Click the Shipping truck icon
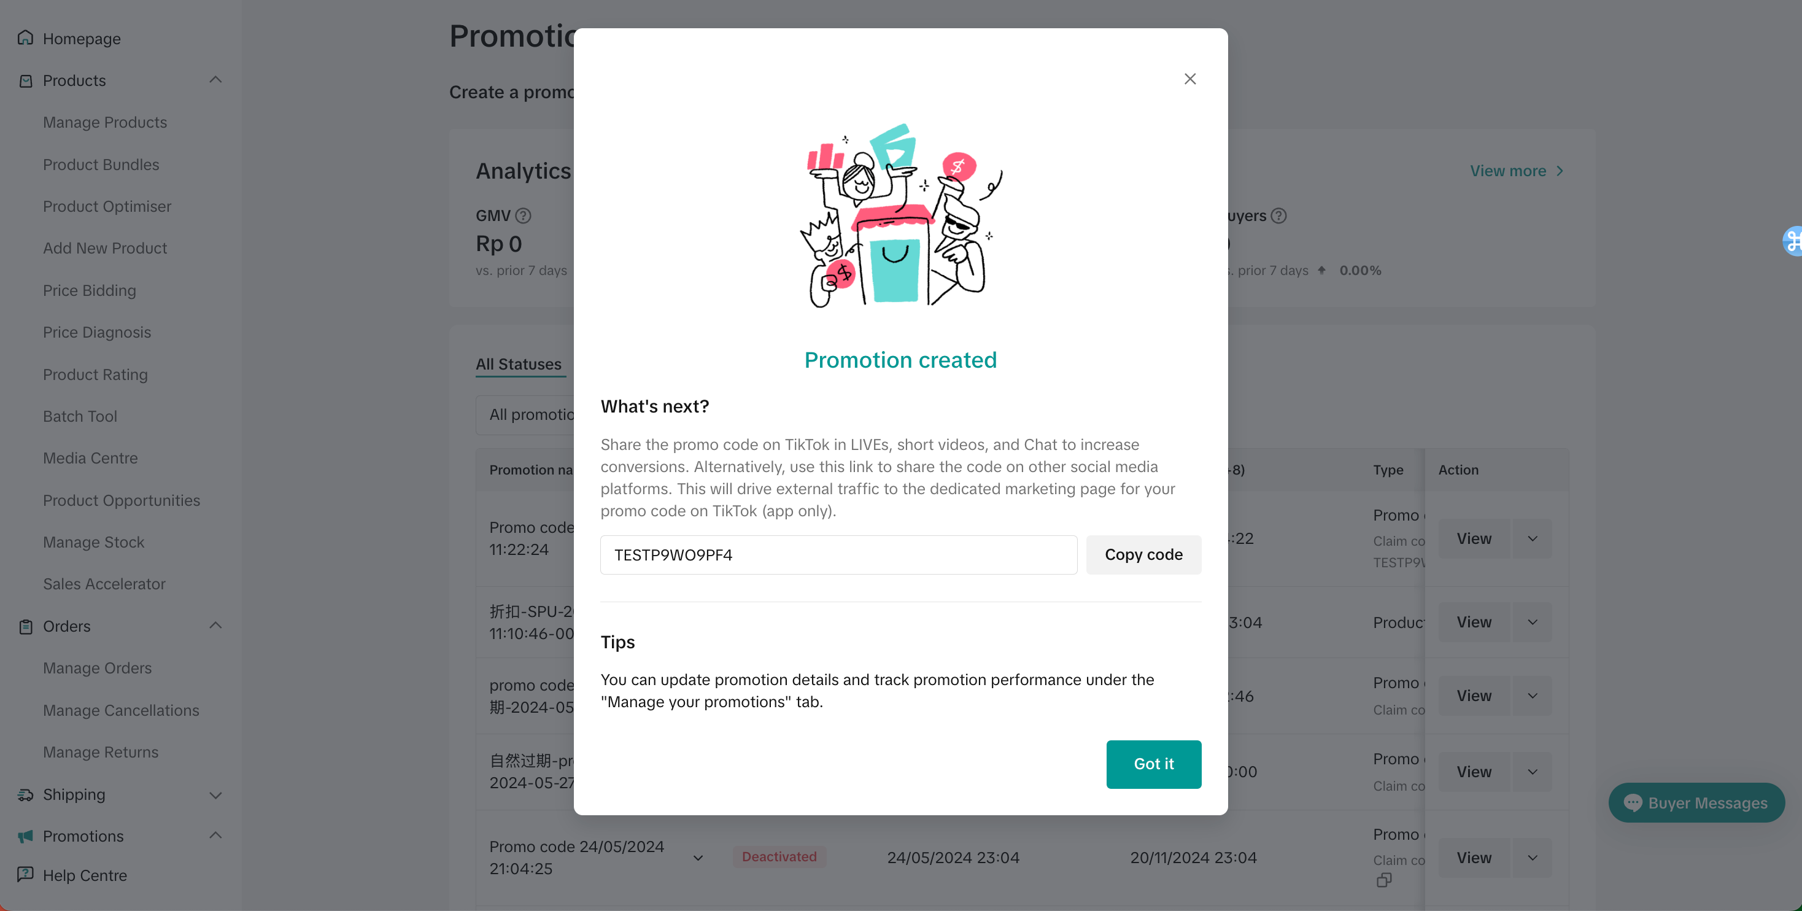The height and width of the screenshot is (911, 1802). click(25, 794)
